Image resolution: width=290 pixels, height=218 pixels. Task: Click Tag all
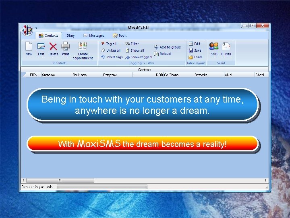coord(109,44)
